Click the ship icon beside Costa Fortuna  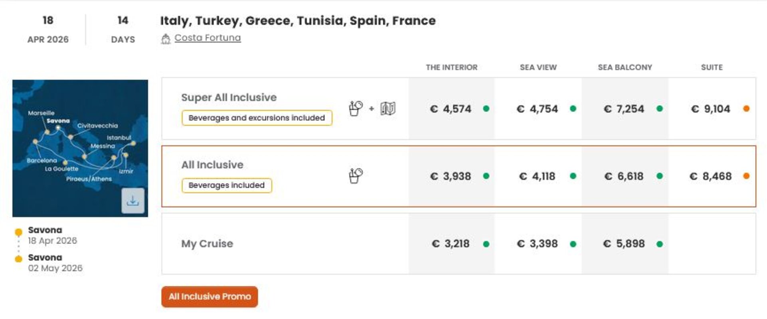coord(166,39)
